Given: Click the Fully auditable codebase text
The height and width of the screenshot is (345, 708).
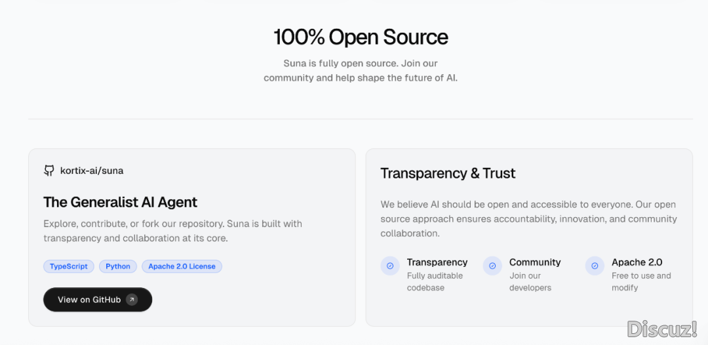Looking at the screenshot, I should pos(435,281).
